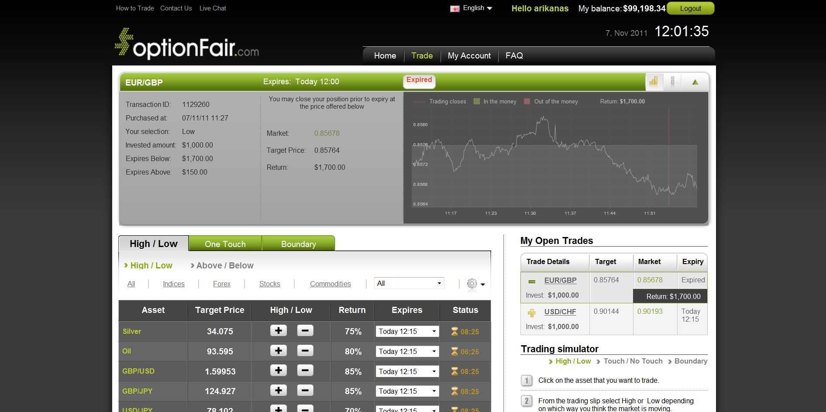Click the yellow plus icon beside USD/CHF
The width and height of the screenshot is (826, 412).
[x=532, y=313]
